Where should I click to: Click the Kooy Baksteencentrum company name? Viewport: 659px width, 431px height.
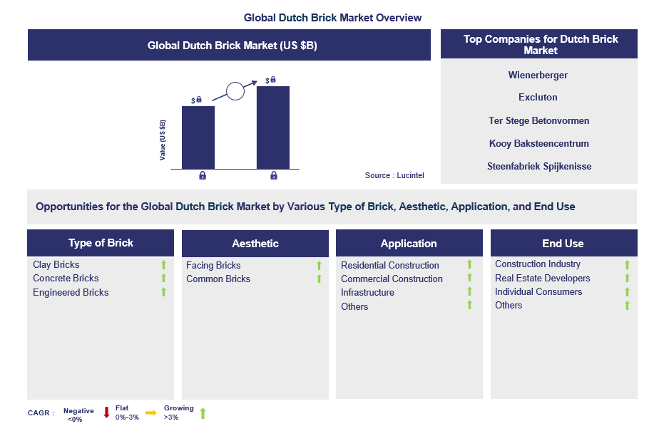click(538, 143)
